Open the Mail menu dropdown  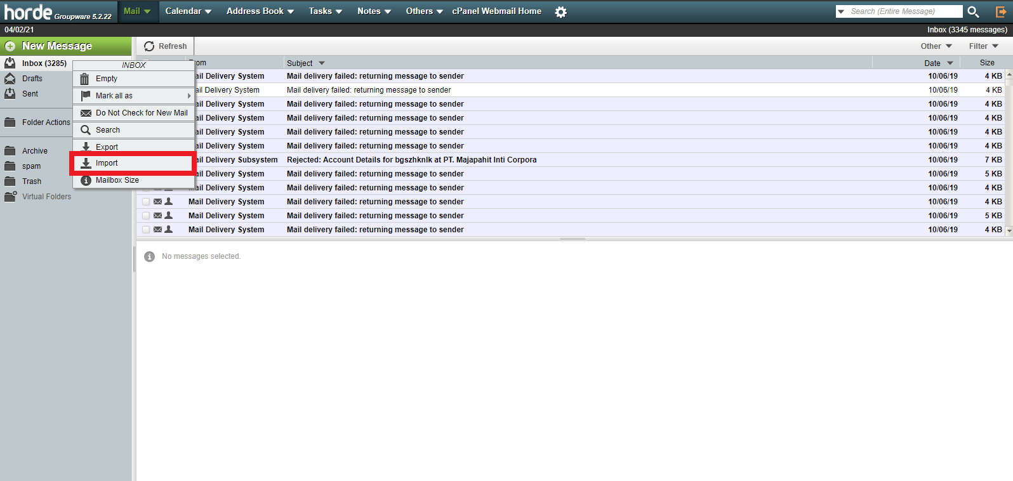pyautogui.click(x=137, y=11)
